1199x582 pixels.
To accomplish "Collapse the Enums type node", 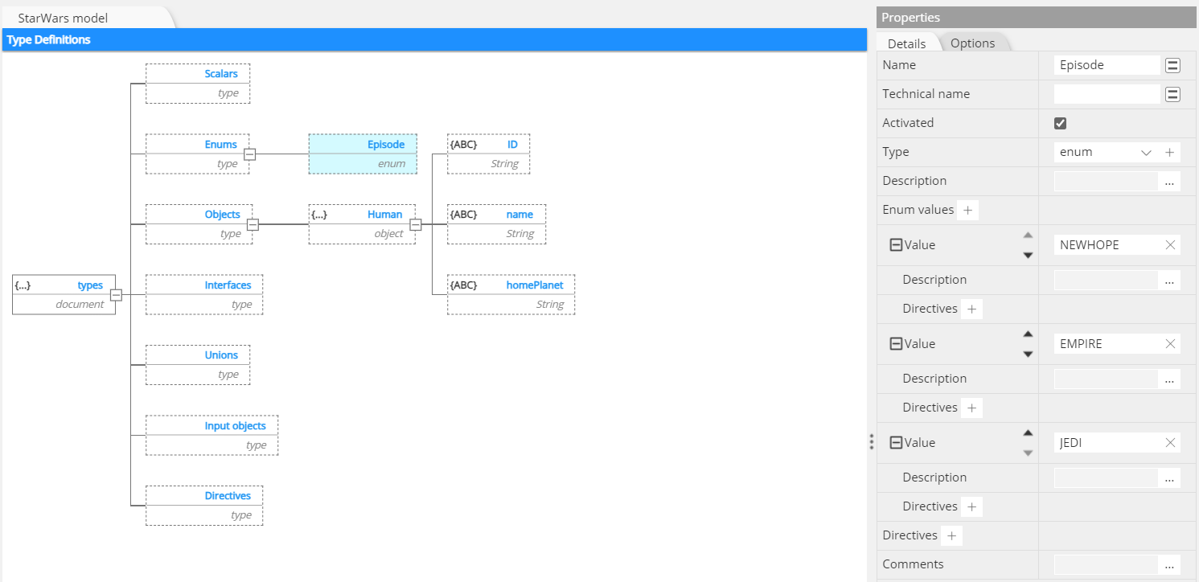I will pos(249,154).
